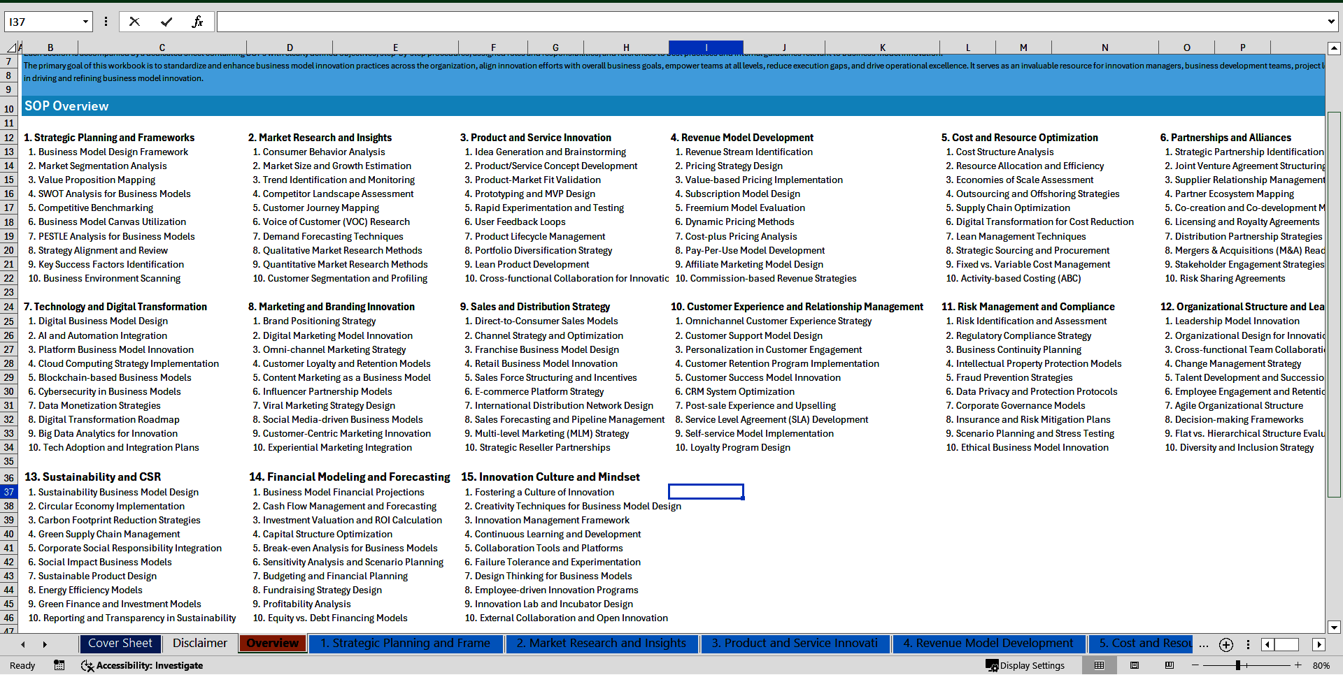Select the Normal view icon in the status bar

point(1099,665)
